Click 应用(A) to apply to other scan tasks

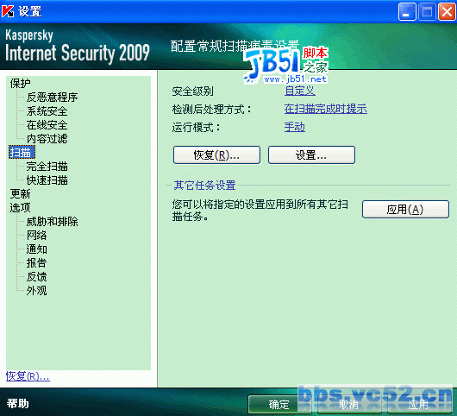point(405,209)
